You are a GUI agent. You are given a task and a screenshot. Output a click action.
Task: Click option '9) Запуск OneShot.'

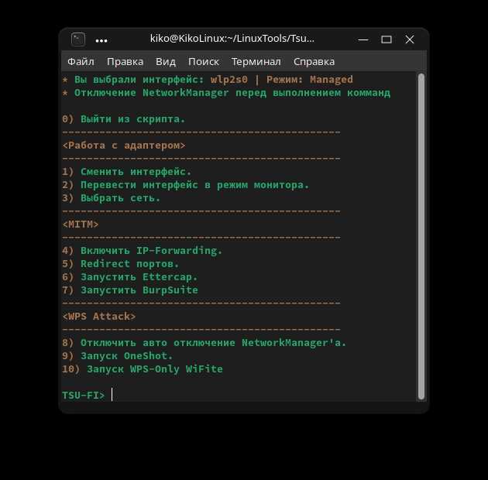point(117,356)
